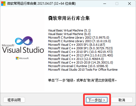Click the Visual Studio wordmark text

23,50
